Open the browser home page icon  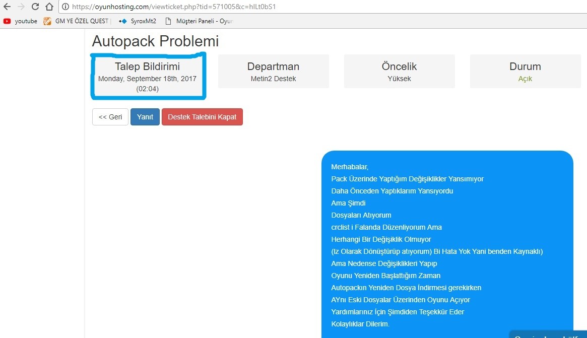[49, 7]
